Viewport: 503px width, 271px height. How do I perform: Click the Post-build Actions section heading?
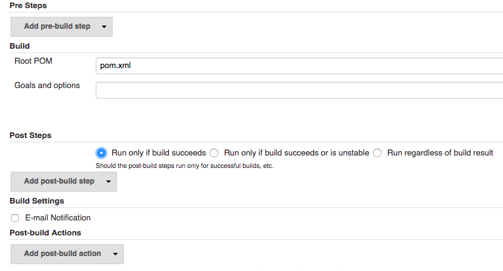[x=45, y=233]
